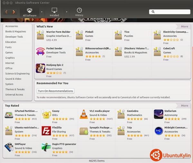
Task: Open the Office category
Action: tap(9, 68)
